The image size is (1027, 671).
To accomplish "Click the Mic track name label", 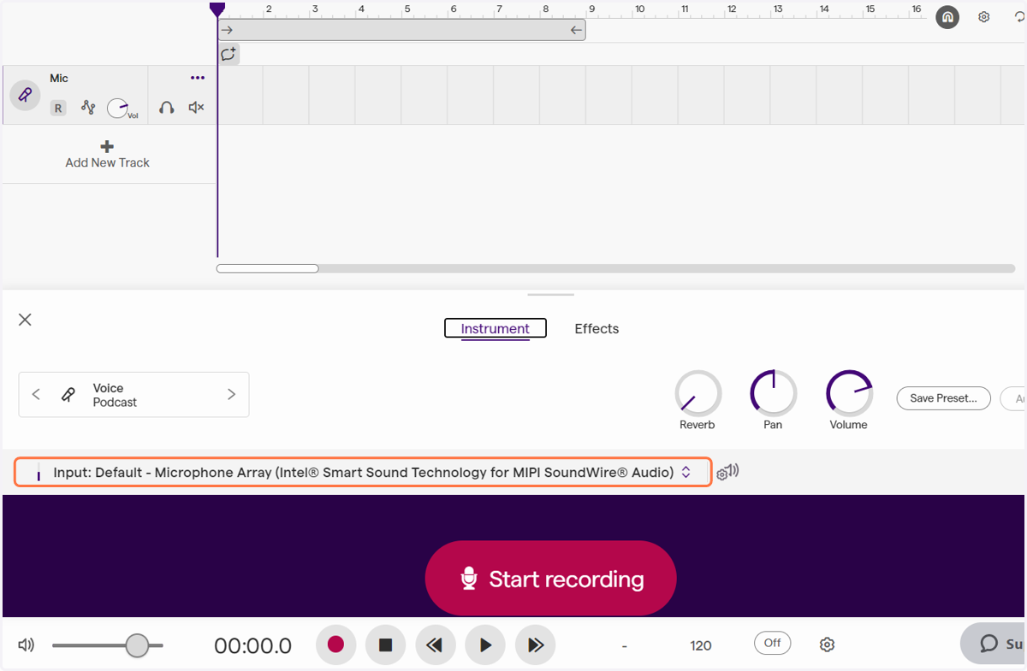I will [x=59, y=78].
